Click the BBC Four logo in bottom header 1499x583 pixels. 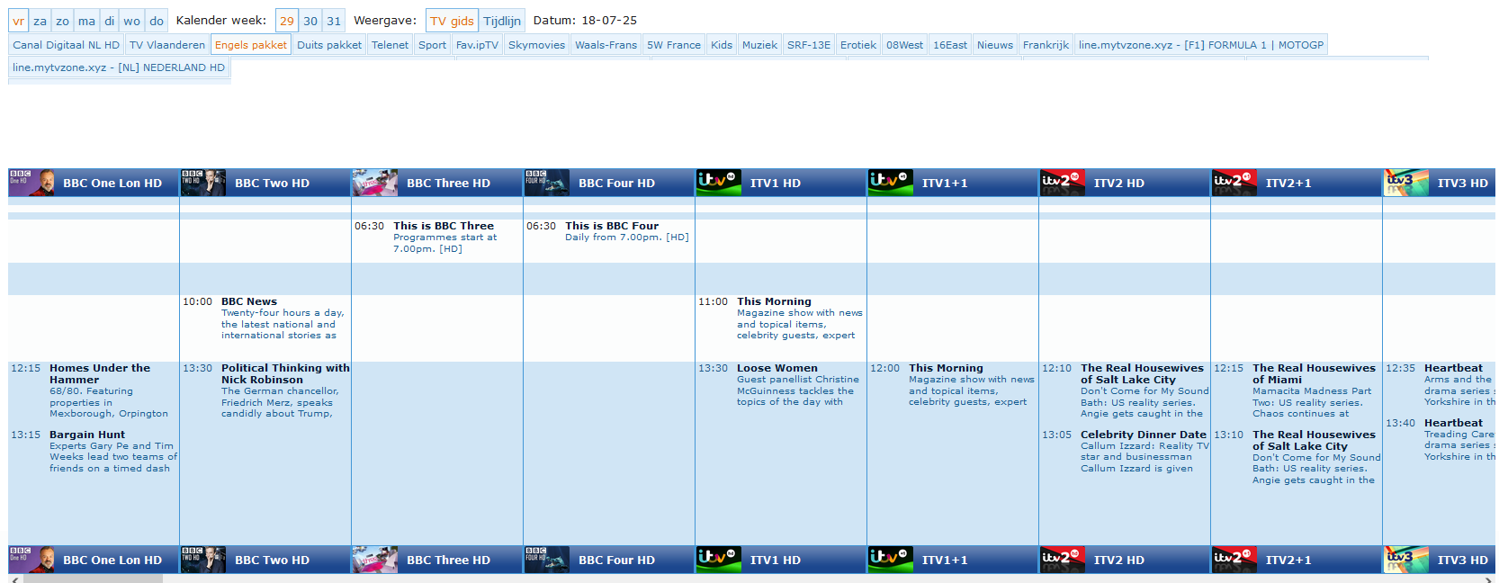click(547, 560)
